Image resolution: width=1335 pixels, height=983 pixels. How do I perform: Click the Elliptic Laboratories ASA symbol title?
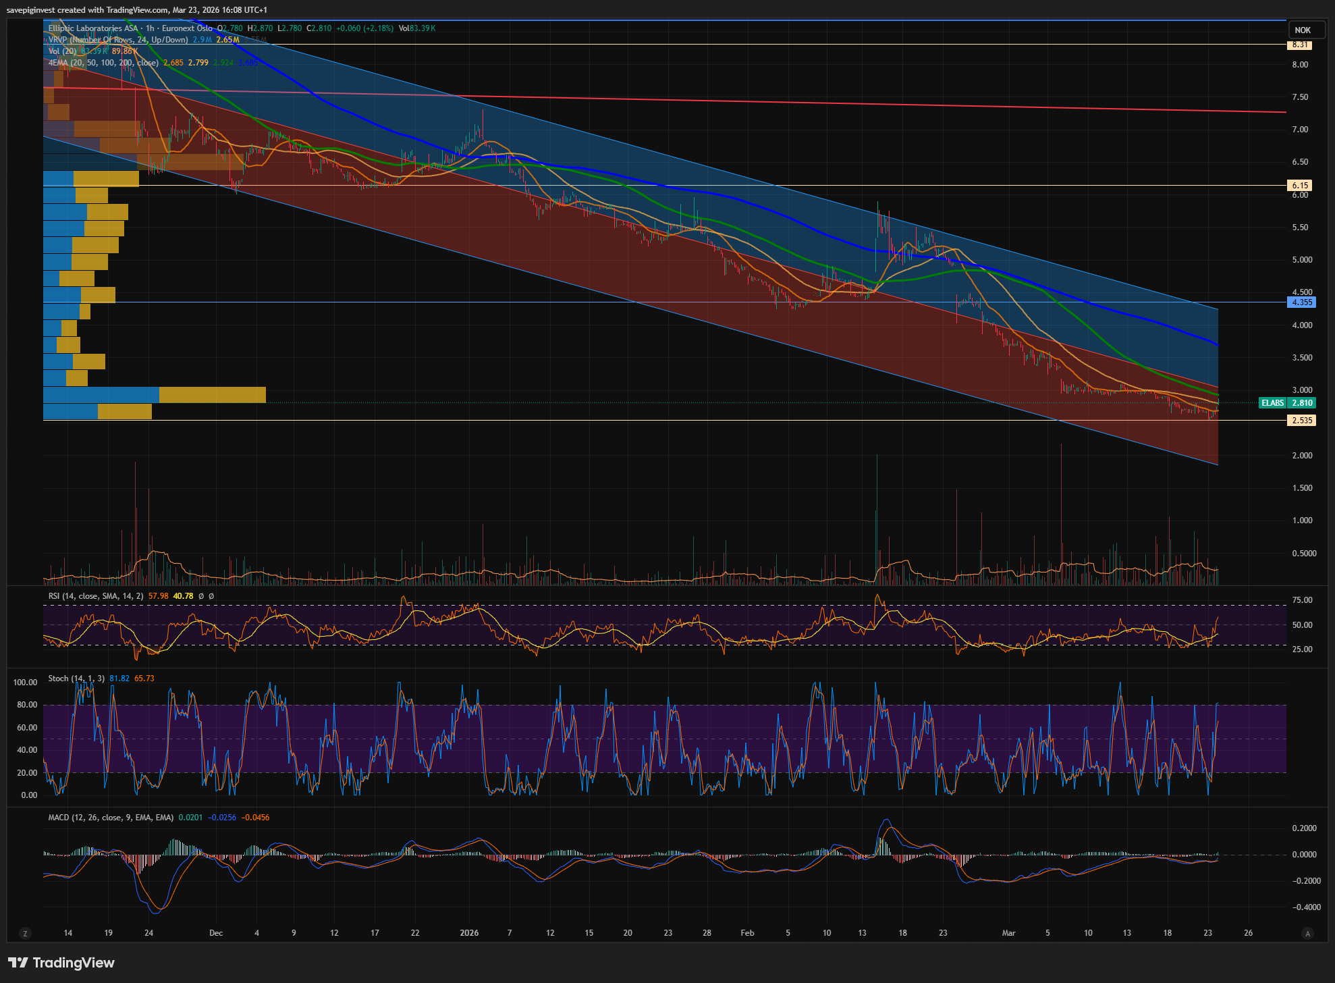92,28
